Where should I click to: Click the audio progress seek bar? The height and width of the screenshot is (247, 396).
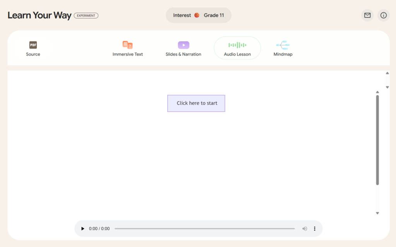[204, 228]
